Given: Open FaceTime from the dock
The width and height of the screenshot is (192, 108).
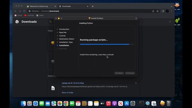Looking at the screenshot, I should [x=72, y=103].
